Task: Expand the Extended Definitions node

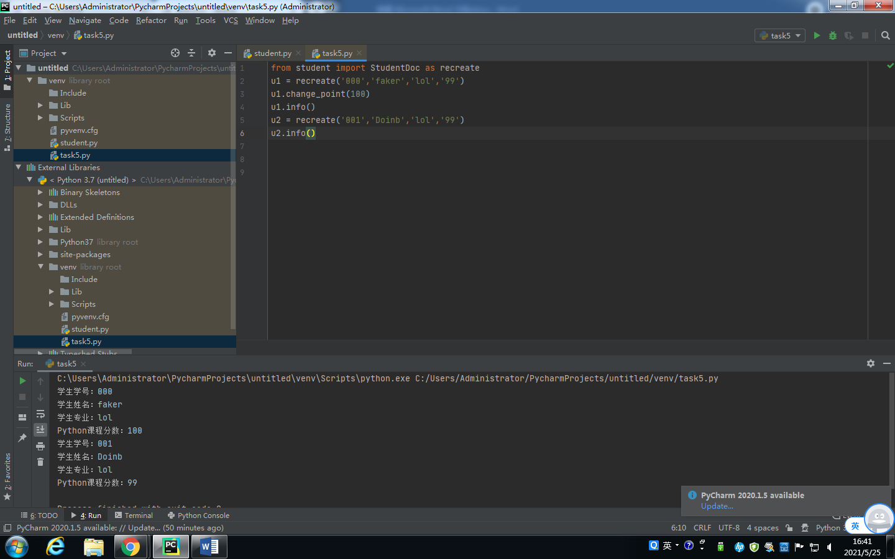Action: coord(40,217)
